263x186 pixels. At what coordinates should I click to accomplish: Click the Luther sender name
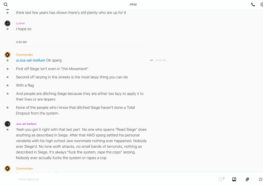20,23
